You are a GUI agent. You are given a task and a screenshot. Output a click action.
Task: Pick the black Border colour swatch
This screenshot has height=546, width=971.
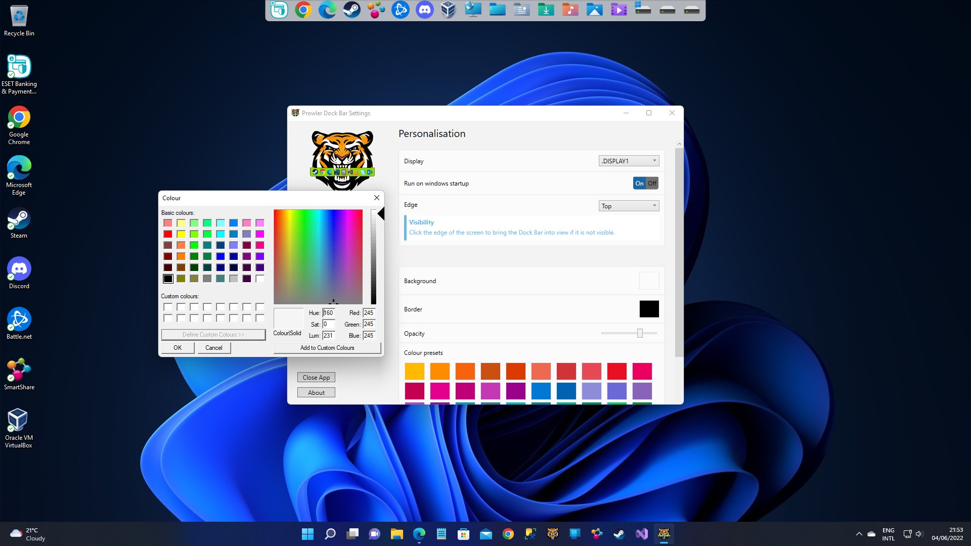[x=649, y=309]
